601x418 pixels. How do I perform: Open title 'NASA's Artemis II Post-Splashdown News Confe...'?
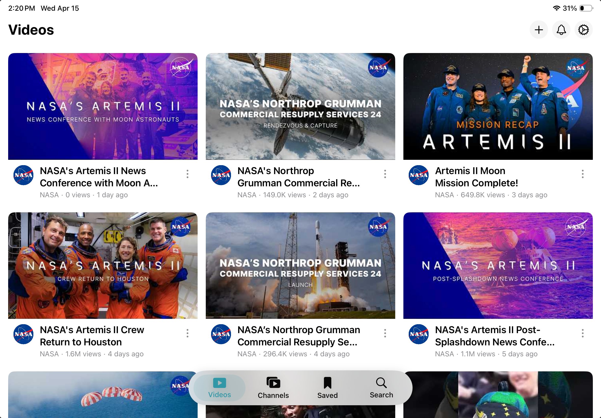coord(495,336)
